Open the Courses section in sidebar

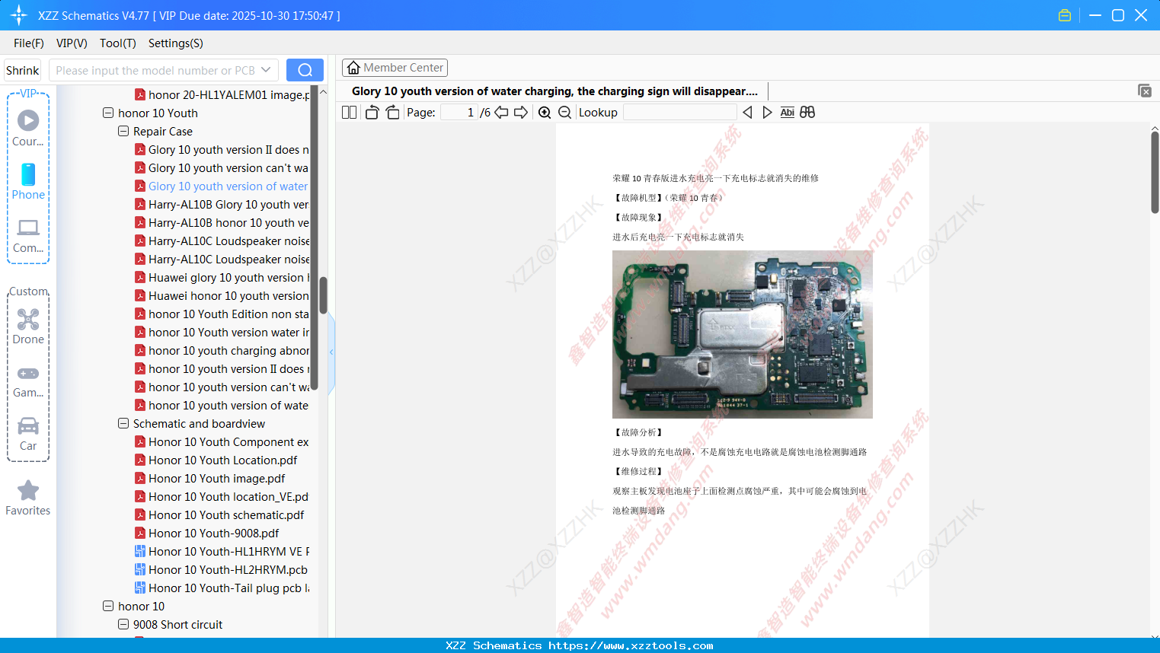28,128
